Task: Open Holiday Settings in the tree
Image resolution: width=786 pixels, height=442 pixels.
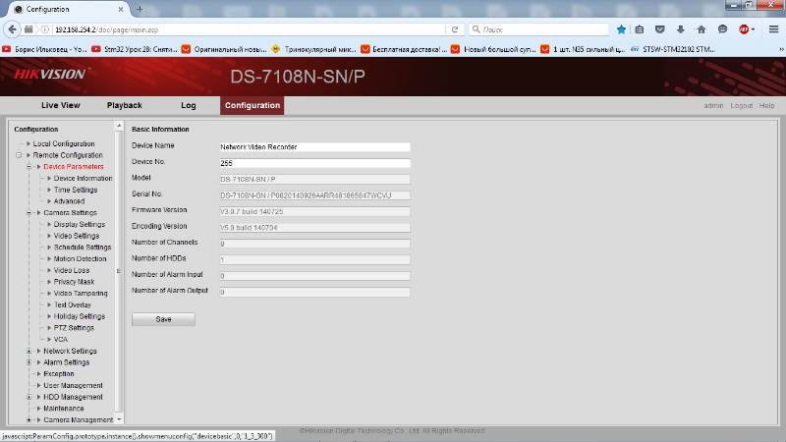Action: click(x=80, y=316)
